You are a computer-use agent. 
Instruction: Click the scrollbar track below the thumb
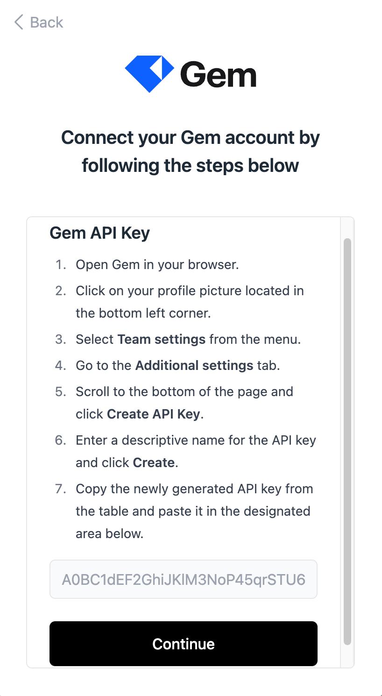(347, 656)
